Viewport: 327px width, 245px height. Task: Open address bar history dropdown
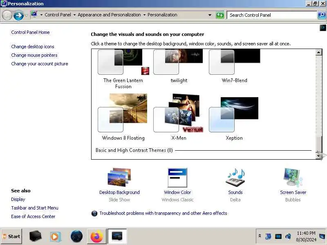pos(210,15)
